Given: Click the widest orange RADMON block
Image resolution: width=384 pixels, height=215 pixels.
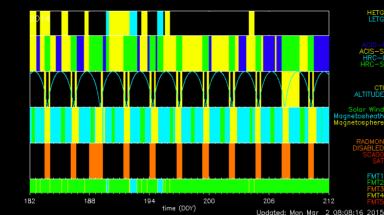Looking at the screenshot, I should 96,160.
